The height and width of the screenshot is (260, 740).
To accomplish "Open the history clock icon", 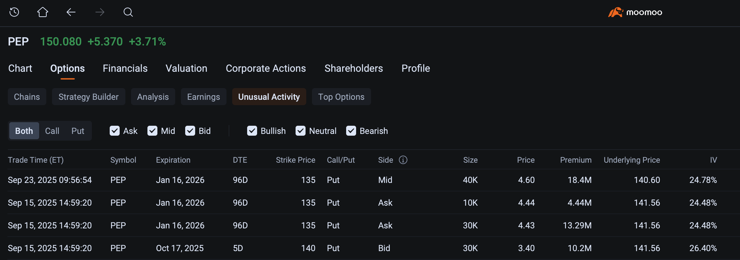I will coord(14,12).
